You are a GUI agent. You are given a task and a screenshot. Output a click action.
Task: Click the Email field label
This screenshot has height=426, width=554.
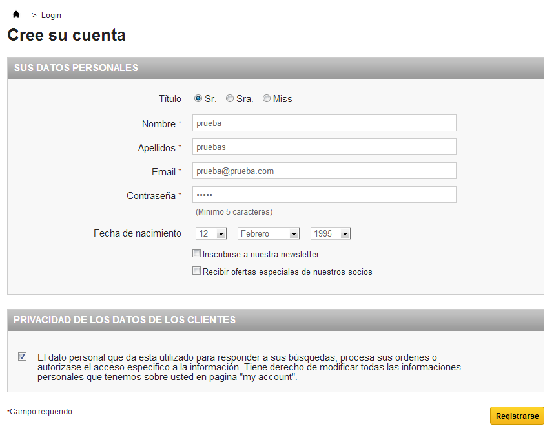[167, 172]
